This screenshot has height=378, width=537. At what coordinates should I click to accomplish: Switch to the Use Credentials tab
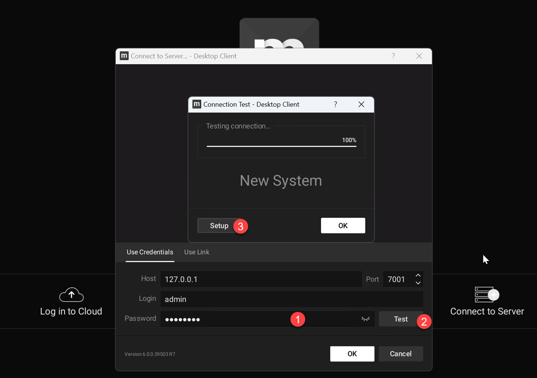coord(150,252)
